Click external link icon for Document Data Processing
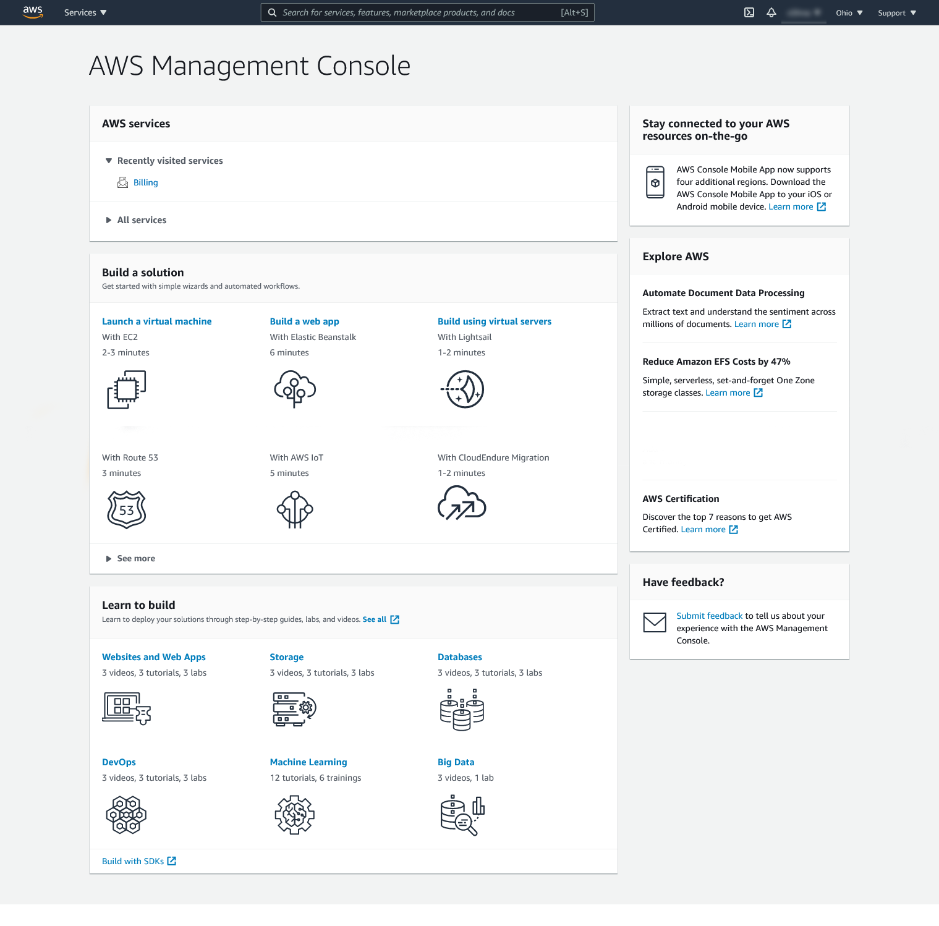Screen dimensions: 939x926 coord(787,325)
